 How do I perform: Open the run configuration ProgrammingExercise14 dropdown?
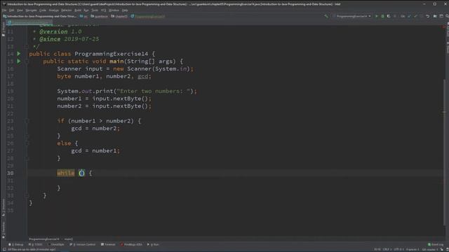[352, 16]
